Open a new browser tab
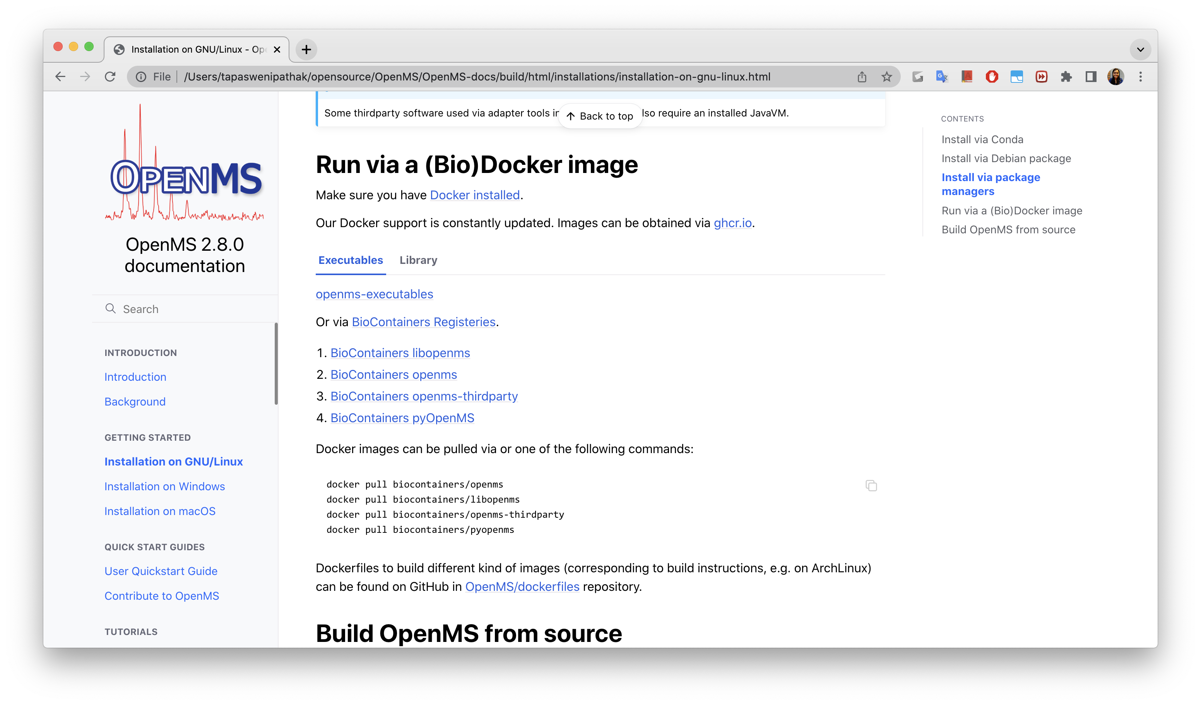The width and height of the screenshot is (1201, 705). click(306, 50)
